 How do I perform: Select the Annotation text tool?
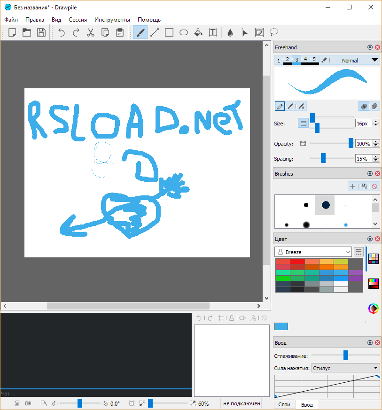(x=213, y=32)
